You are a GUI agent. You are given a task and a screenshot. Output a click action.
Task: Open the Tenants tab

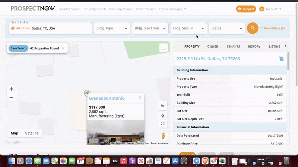tap(233, 46)
